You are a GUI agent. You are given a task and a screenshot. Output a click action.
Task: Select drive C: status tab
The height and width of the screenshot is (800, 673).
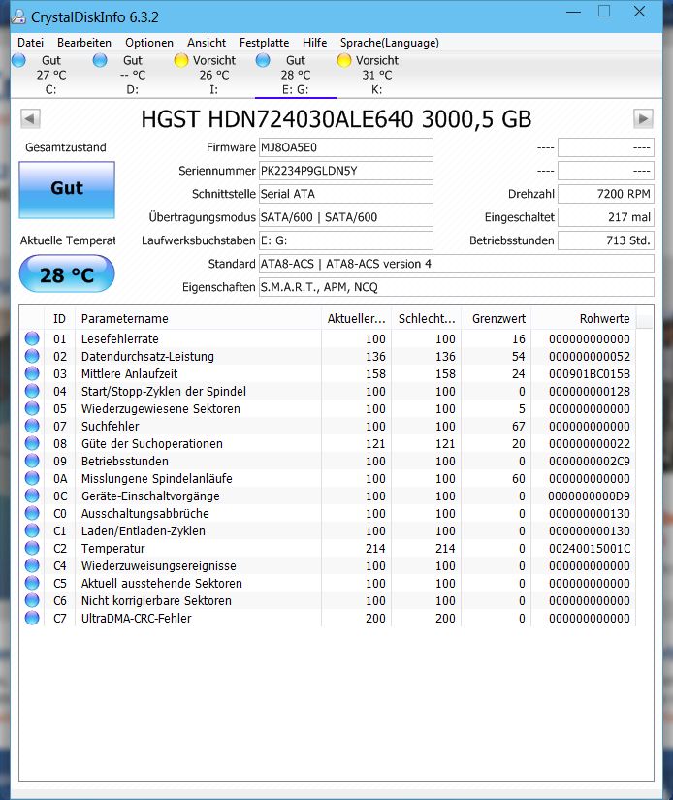tap(51, 75)
